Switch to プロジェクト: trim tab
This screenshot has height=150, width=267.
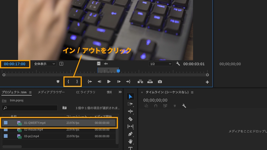[x=14, y=92]
